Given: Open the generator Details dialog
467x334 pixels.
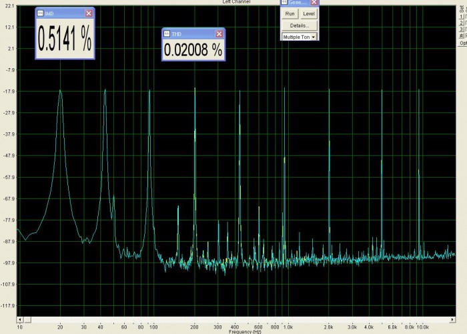Looking at the screenshot, I should coord(300,25).
